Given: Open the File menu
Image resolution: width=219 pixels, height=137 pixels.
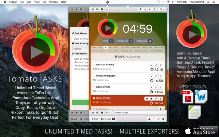Looking at the screenshot, I should (22, 2).
